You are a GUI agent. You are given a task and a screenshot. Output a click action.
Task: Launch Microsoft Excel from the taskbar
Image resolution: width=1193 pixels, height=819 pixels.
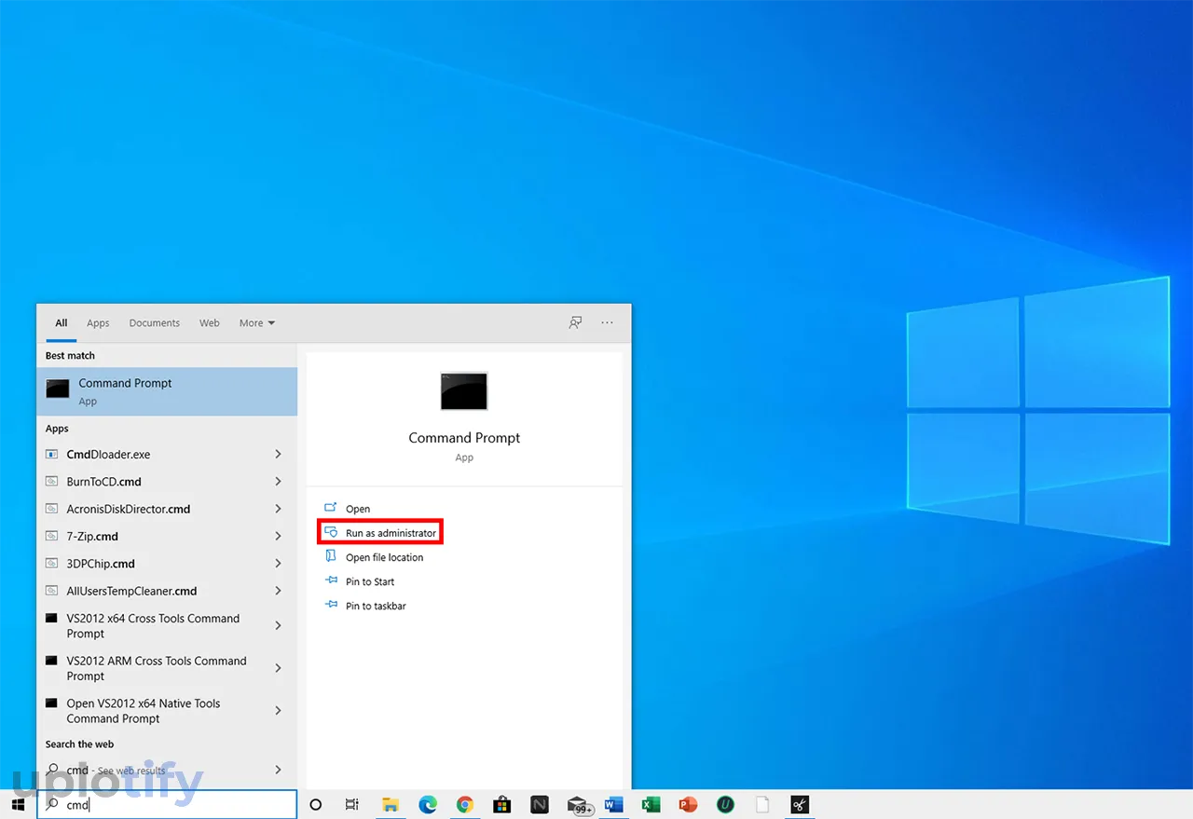coord(651,804)
